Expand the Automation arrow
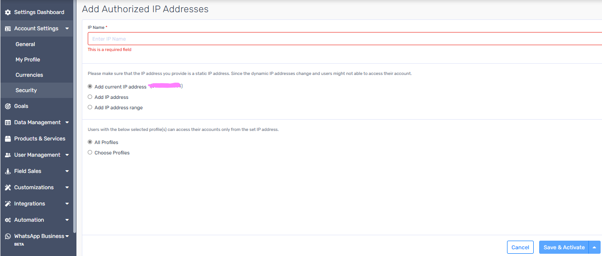Image resolution: width=602 pixels, height=256 pixels. [x=67, y=220]
